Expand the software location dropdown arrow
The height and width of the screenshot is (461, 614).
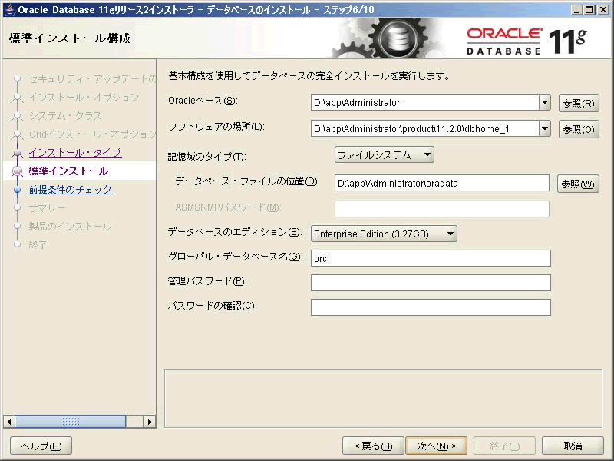tap(544, 128)
